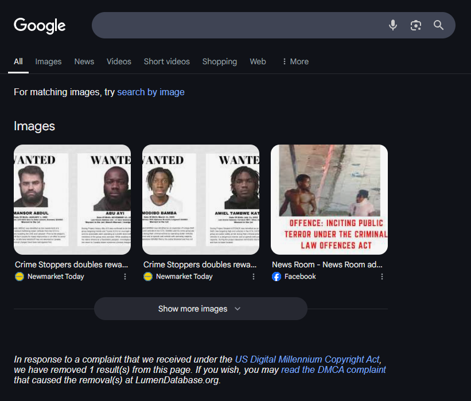Open three-dot menu for Facebook result

[382, 277]
